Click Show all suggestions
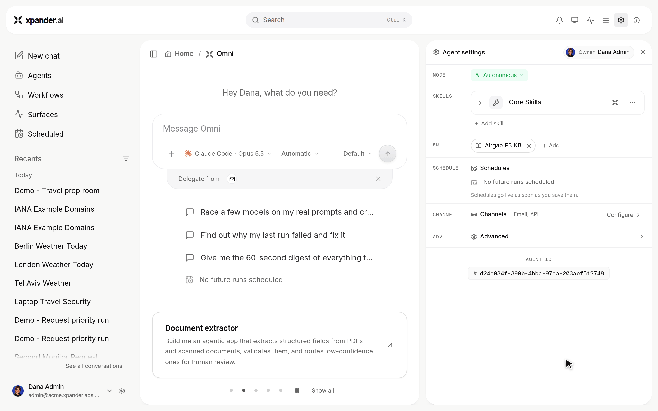 (323, 391)
